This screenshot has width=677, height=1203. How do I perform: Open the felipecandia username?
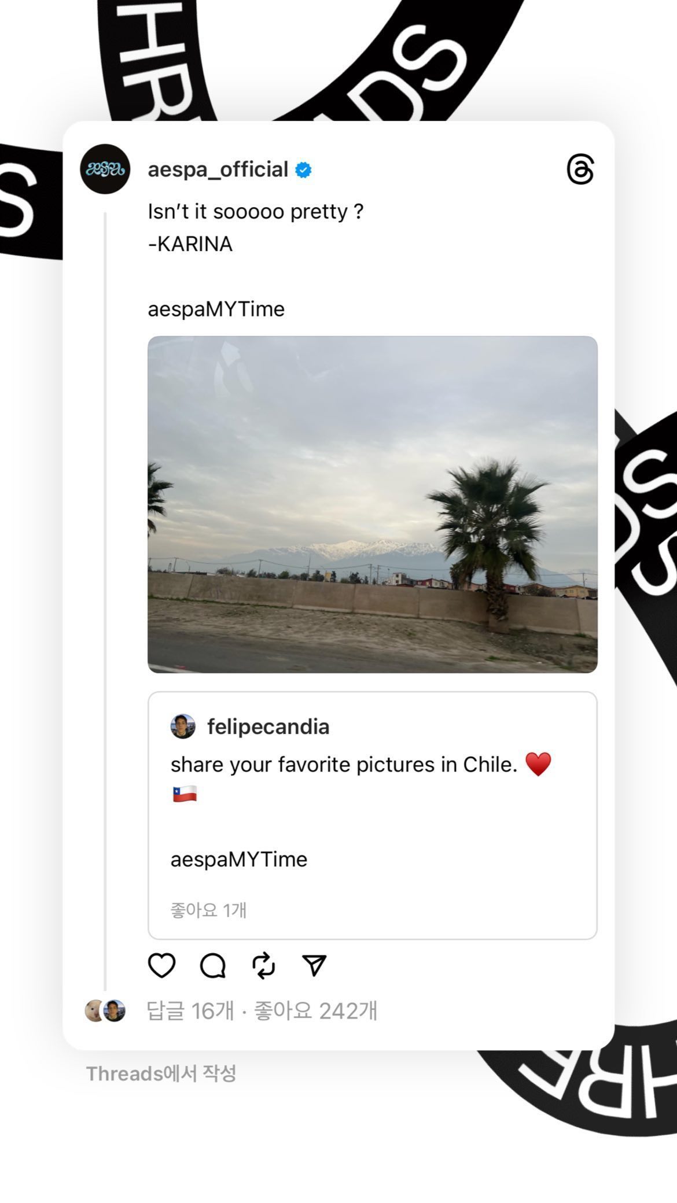pyautogui.click(x=268, y=726)
